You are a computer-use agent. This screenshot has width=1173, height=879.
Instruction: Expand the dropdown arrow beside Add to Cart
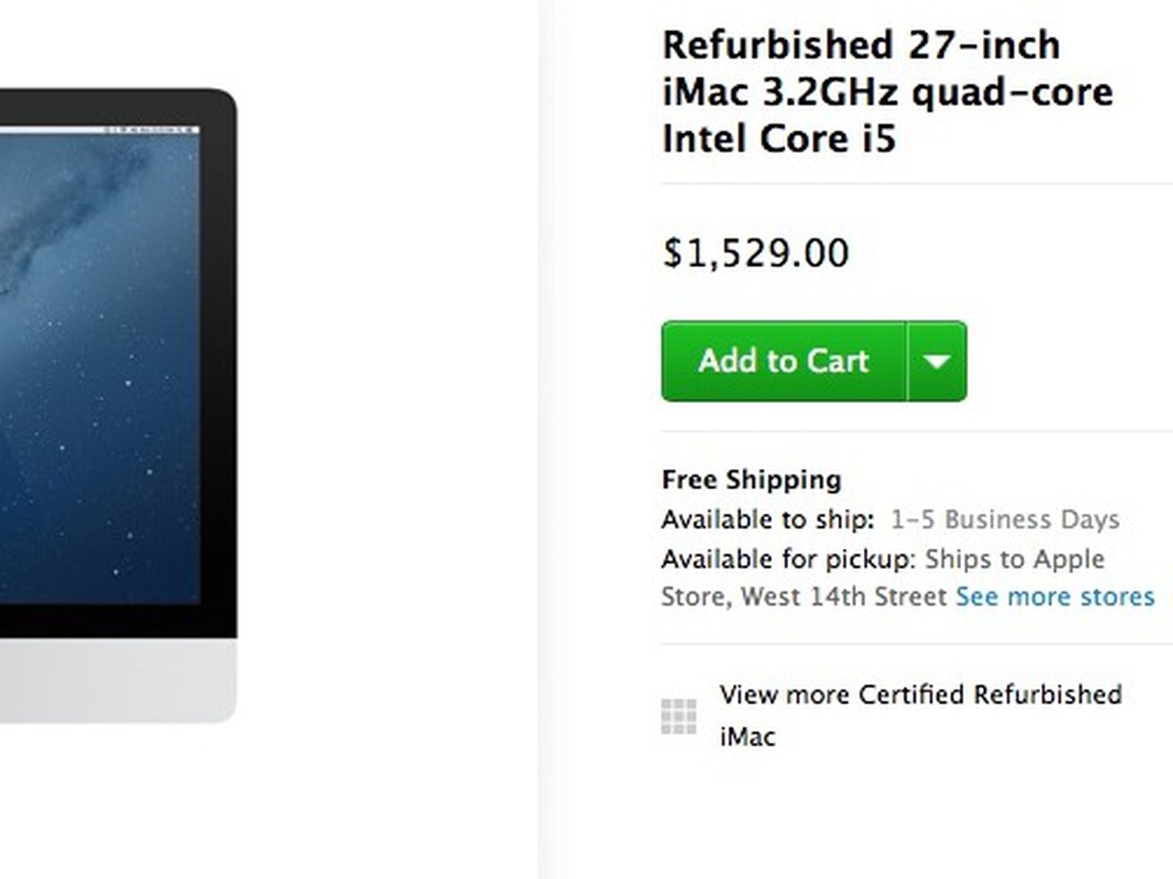(x=937, y=361)
